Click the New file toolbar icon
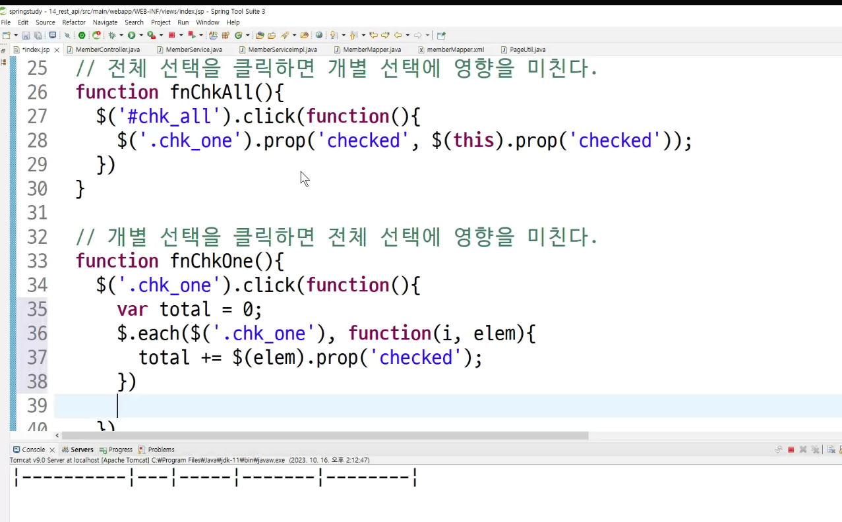The image size is (842, 522). coord(7,35)
